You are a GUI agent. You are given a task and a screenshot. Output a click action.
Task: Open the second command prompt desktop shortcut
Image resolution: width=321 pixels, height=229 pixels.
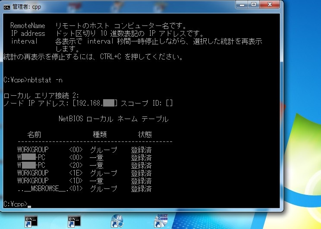pyautogui.click(x=74, y=221)
